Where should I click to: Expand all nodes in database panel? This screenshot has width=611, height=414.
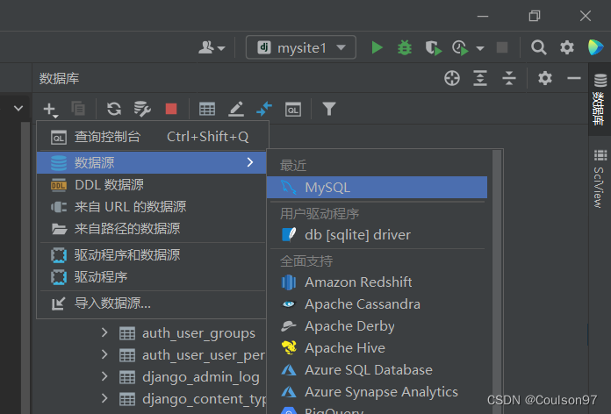[480, 78]
